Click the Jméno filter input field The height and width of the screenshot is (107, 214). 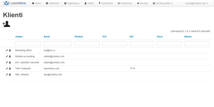(x=28, y=43)
